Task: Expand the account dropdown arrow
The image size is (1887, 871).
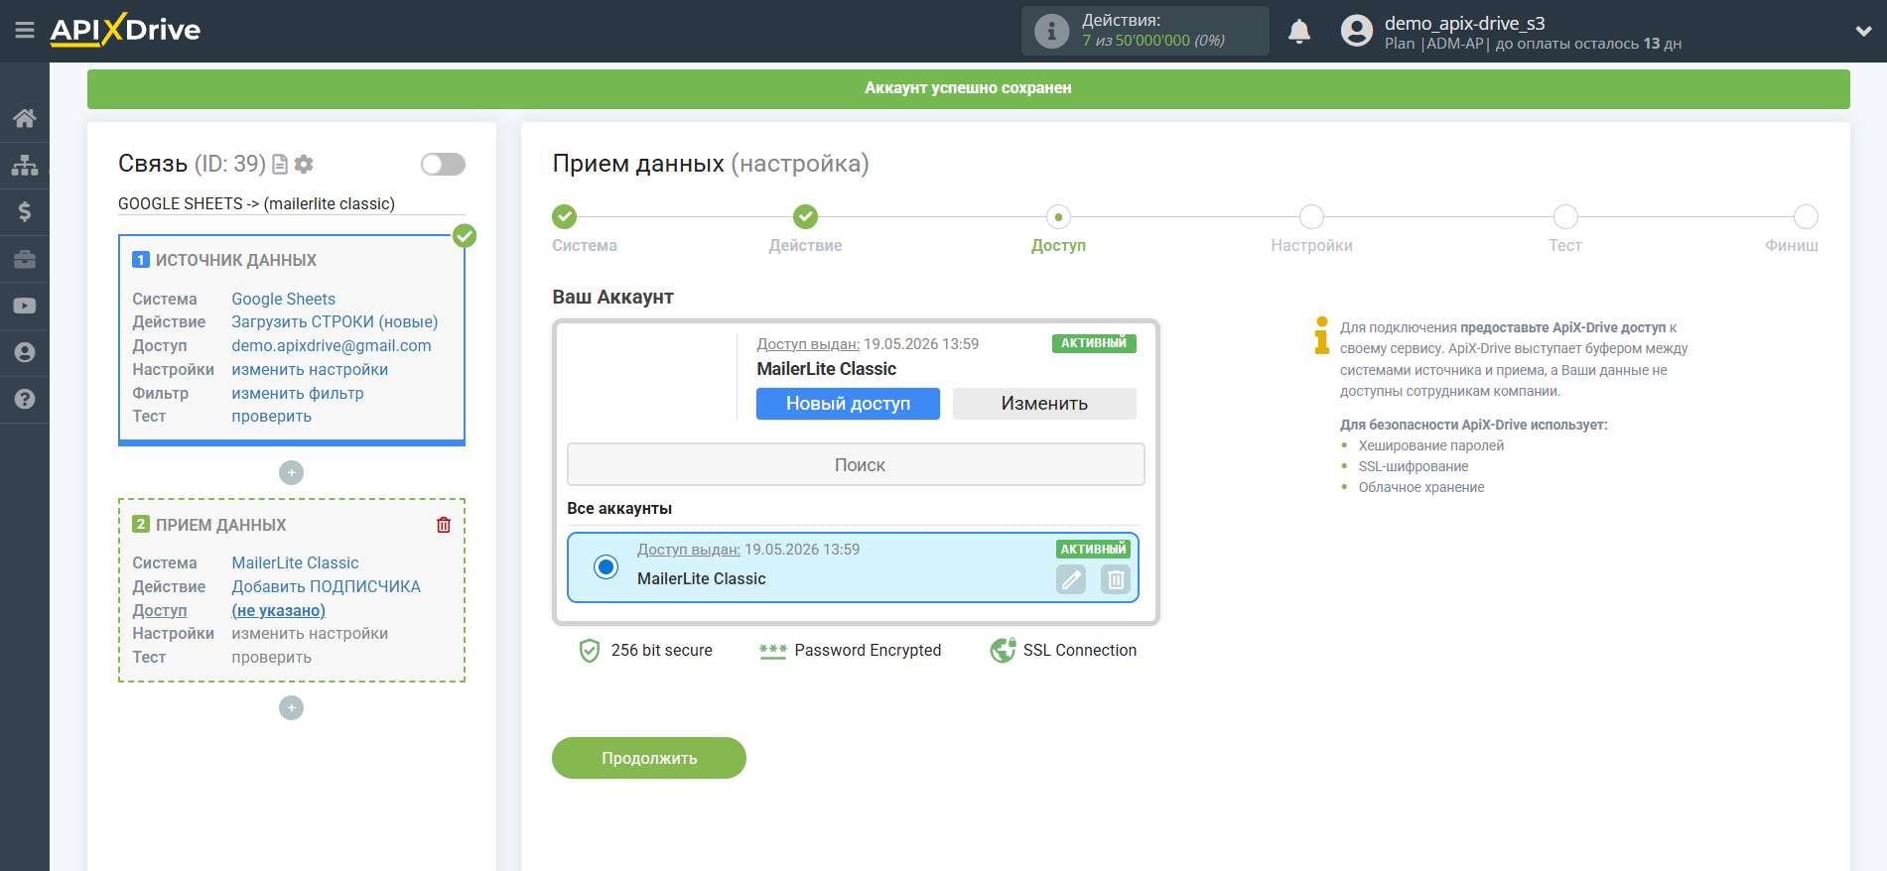Action: [x=1863, y=32]
